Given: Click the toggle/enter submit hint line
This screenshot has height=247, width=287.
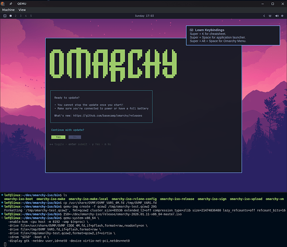Looking at the screenshot, I should (80, 144).
